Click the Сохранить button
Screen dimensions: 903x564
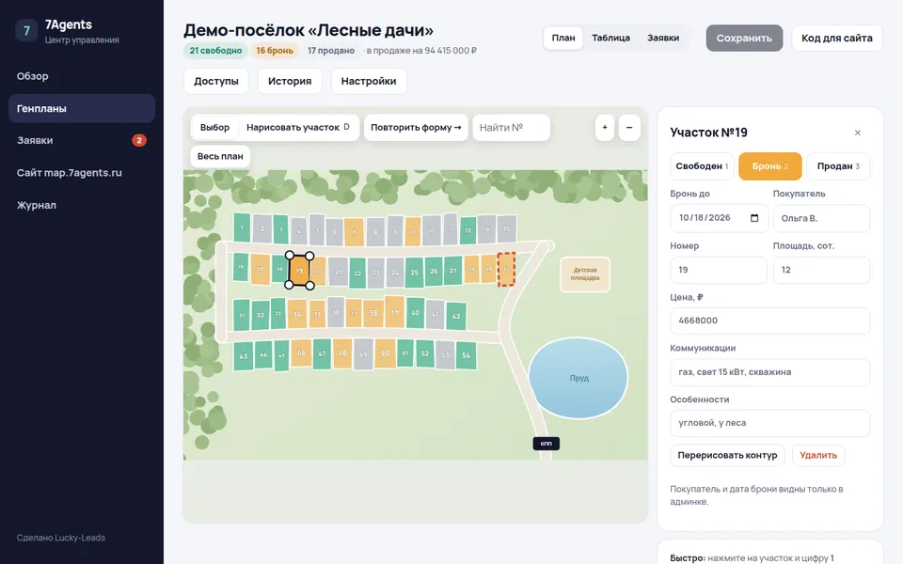click(744, 38)
